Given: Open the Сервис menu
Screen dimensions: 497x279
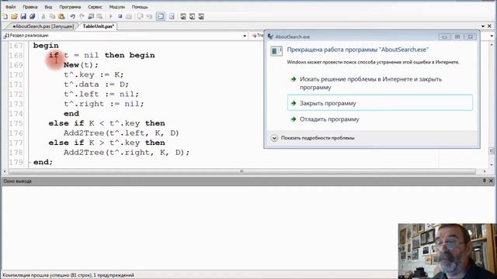Looking at the screenshot, I should (x=95, y=7).
